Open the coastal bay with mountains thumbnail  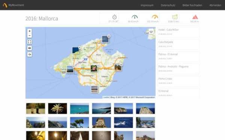(102, 108)
